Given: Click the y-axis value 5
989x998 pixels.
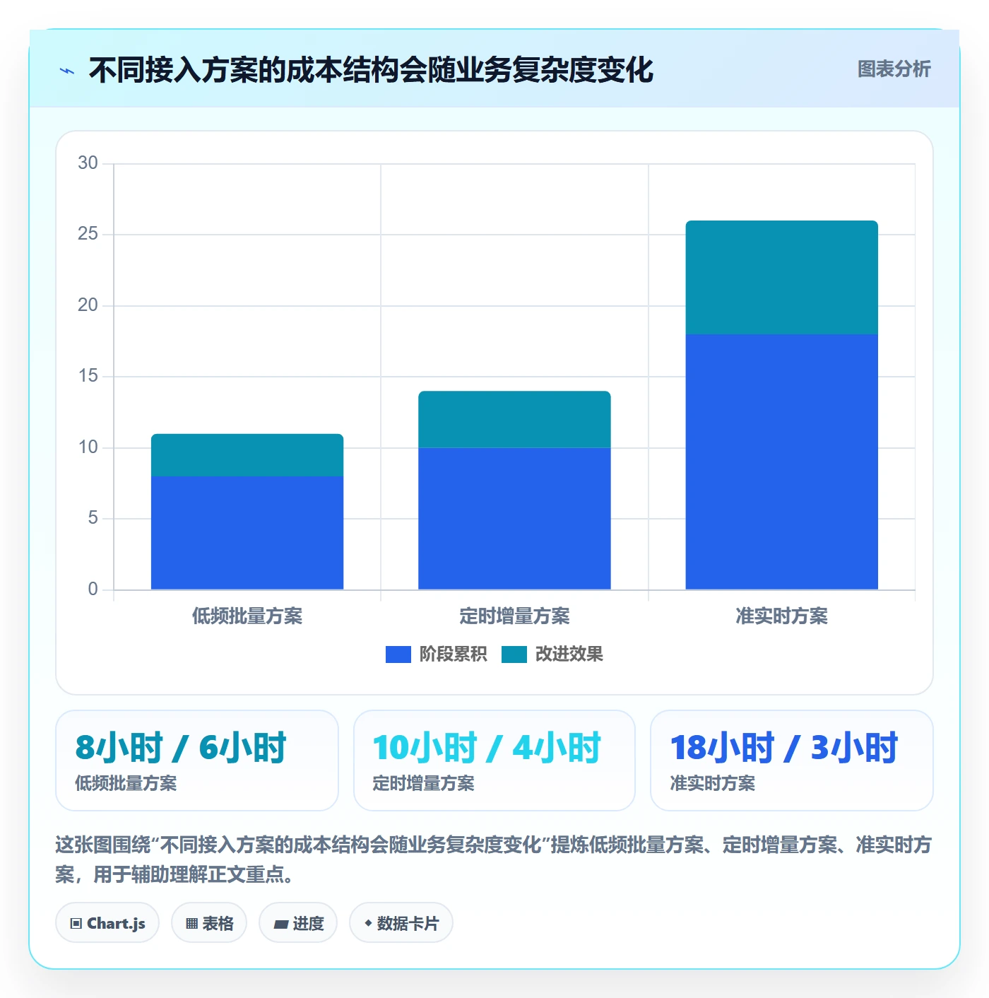Looking at the screenshot, I should [x=93, y=518].
